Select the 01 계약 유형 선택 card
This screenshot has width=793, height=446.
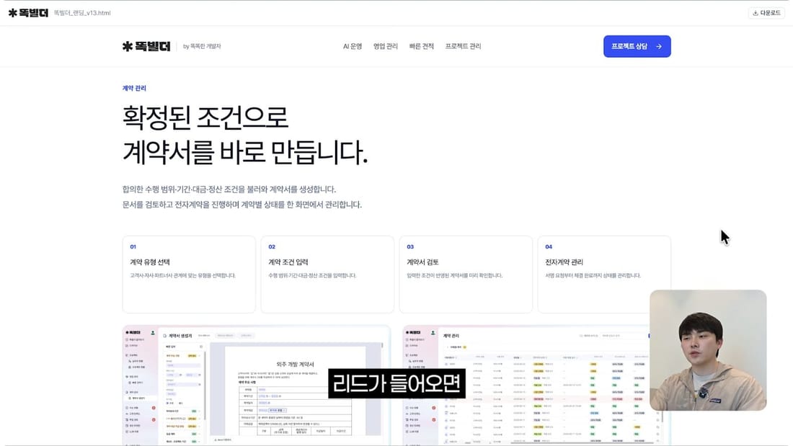(x=189, y=274)
